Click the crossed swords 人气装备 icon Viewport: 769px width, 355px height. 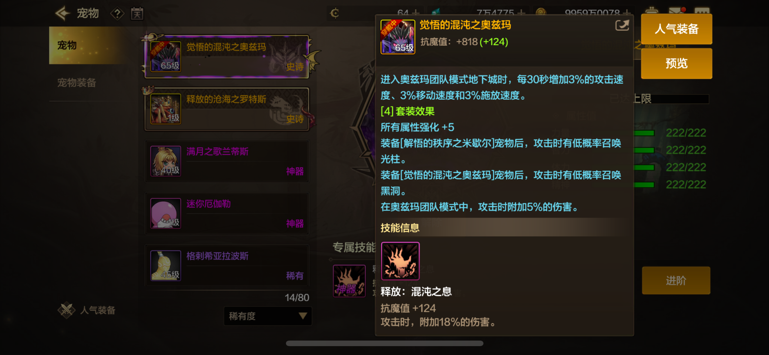click(x=67, y=310)
